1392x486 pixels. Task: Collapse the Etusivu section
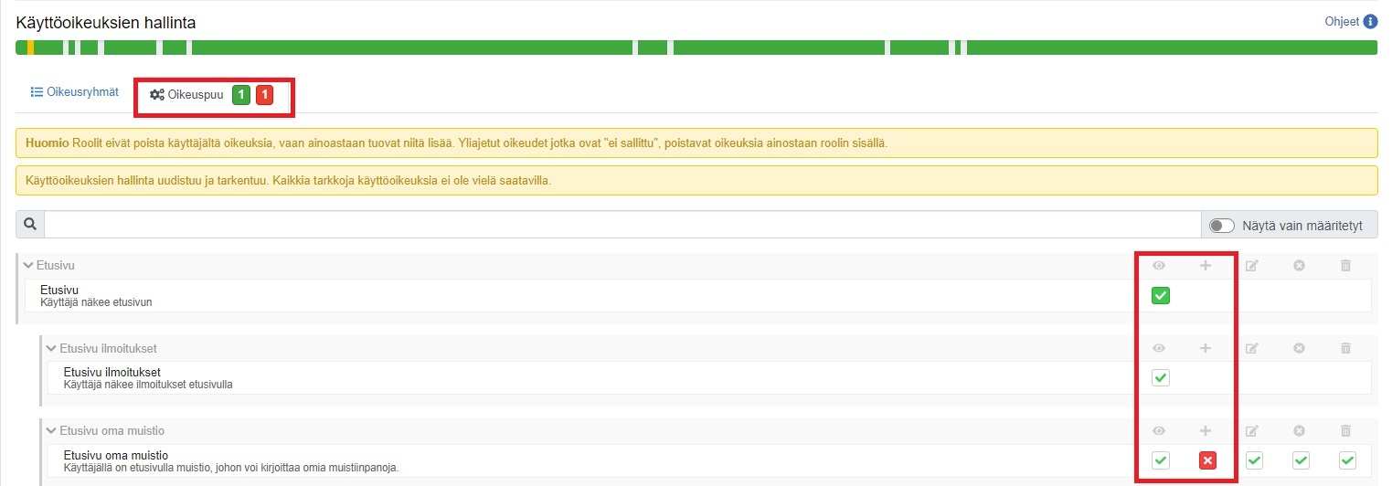coord(28,266)
